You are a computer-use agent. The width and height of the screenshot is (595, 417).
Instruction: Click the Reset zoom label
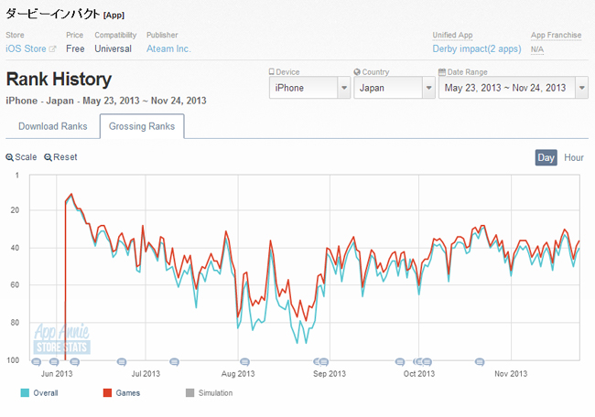coord(65,157)
